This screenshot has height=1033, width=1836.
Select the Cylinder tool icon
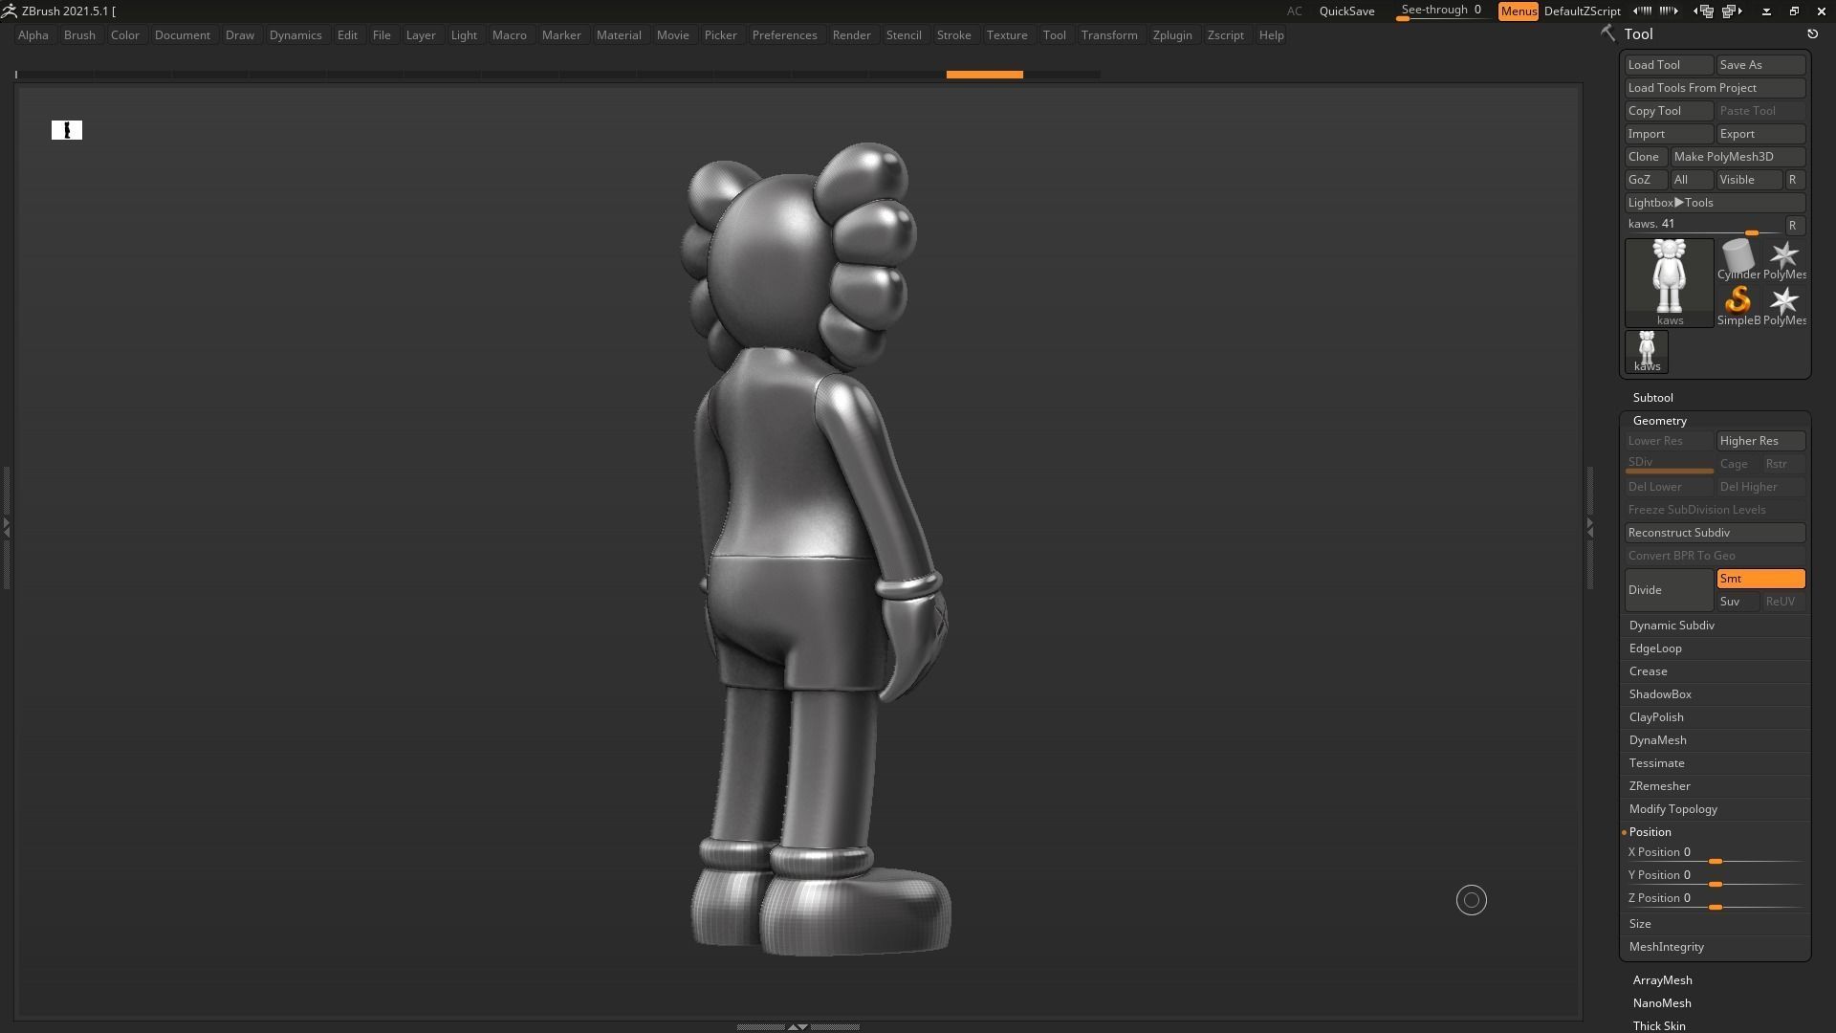coord(1738,259)
